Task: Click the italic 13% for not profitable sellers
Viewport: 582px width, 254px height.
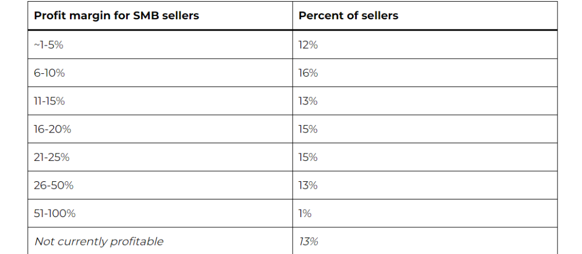Action: pos(308,241)
